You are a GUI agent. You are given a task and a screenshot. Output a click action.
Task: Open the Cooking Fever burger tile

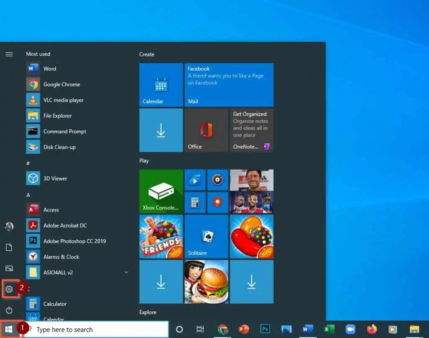(x=206, y=282)
